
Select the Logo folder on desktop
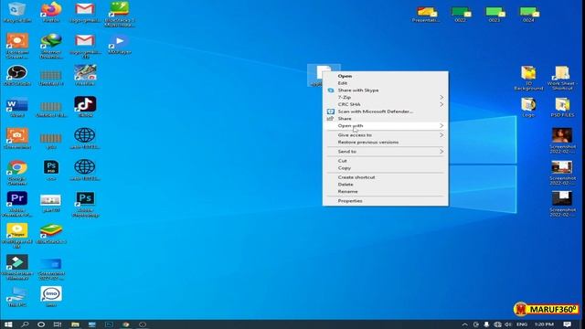(528, 108)
